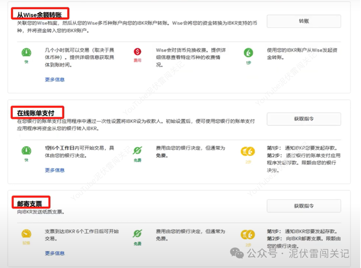The image size is (361, 268).
Task: Select the 从Wise余额转账 heading
Action: [x=39, y=15]
